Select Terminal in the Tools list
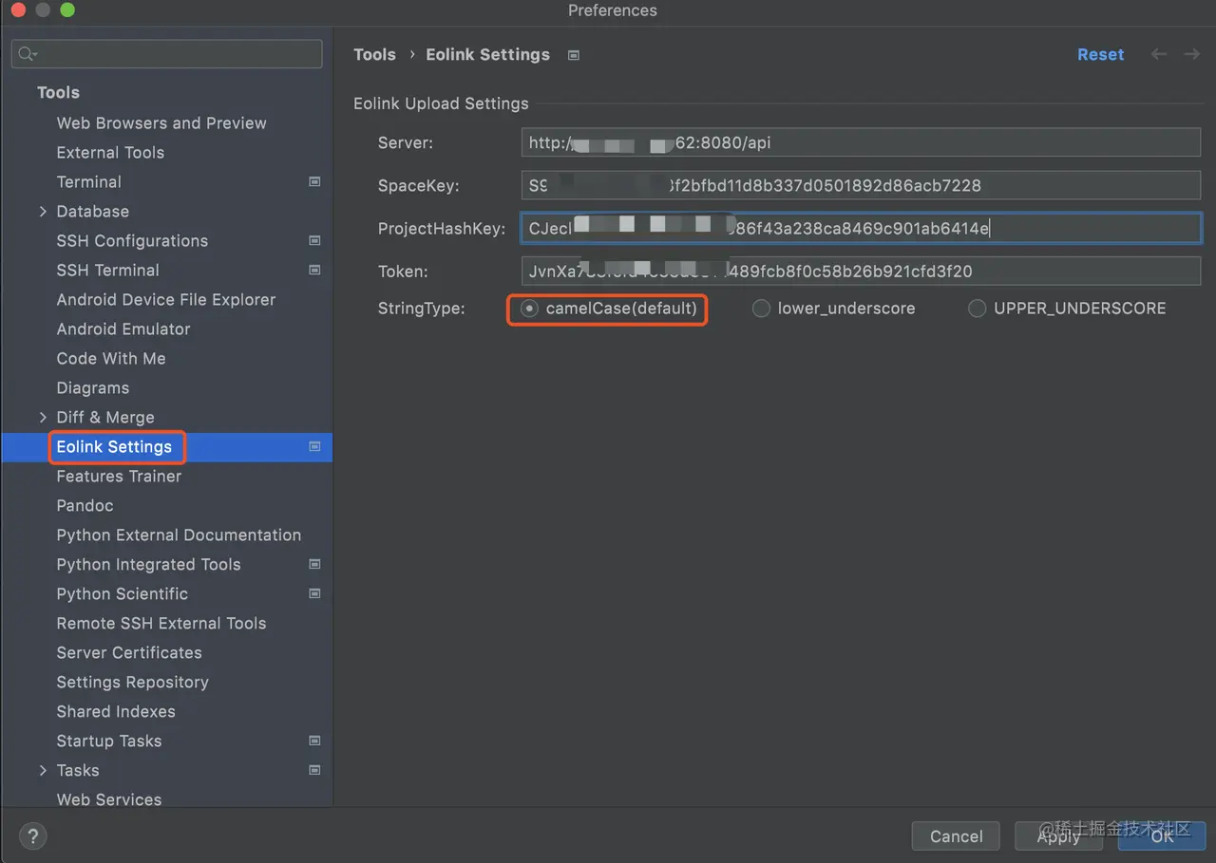1216x863 pixels. (89, 181)
